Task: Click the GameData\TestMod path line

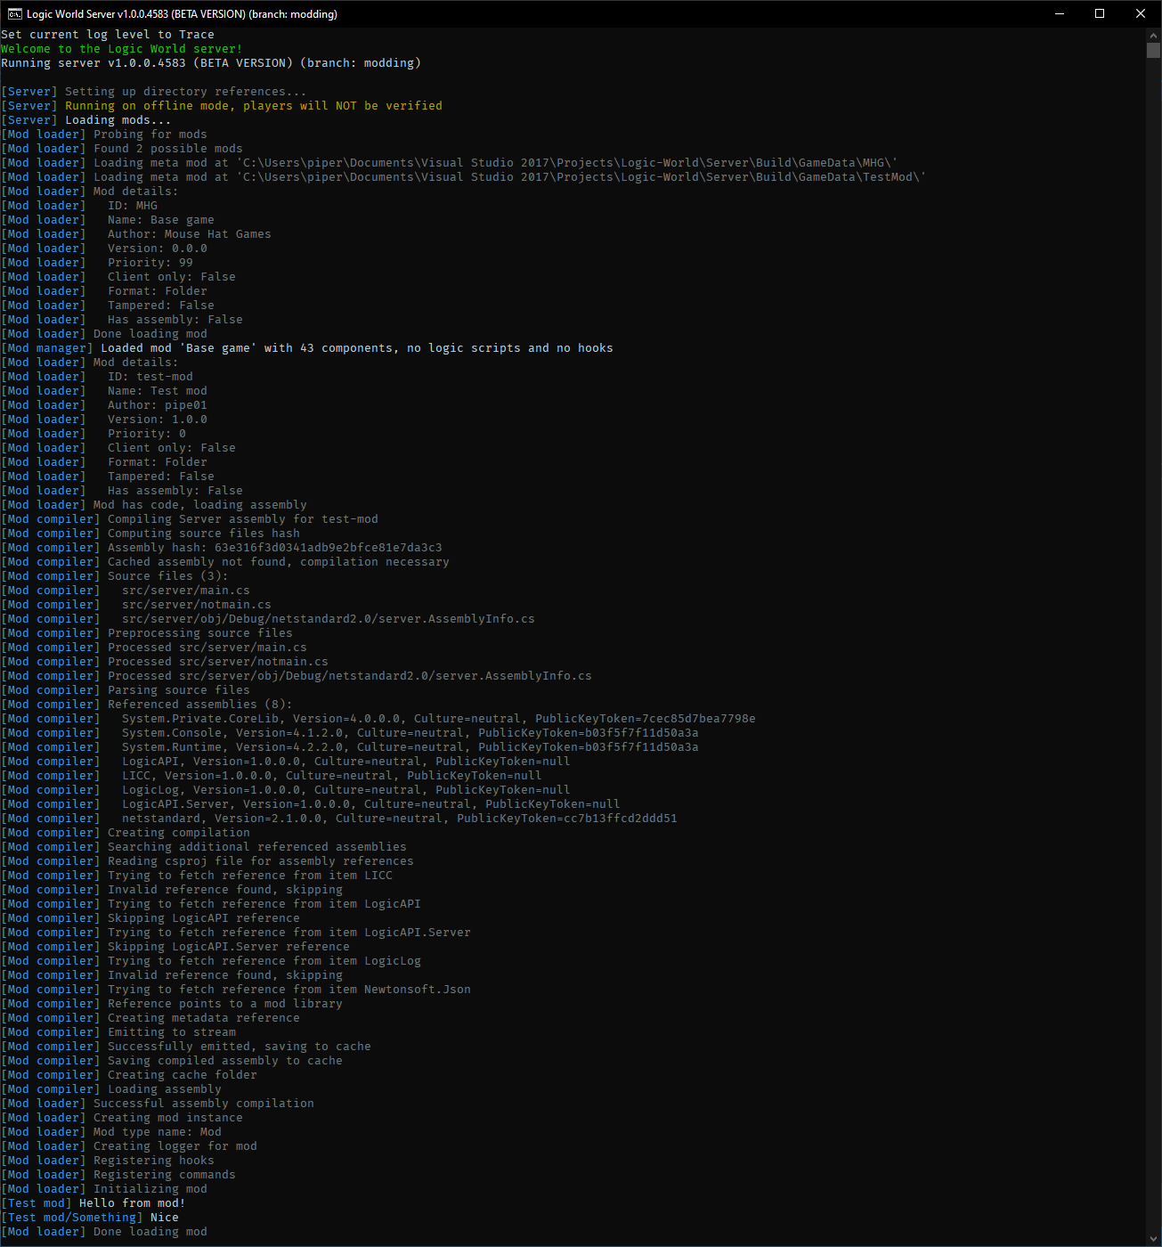Action: pyautogui.click(x=509, y=177)
